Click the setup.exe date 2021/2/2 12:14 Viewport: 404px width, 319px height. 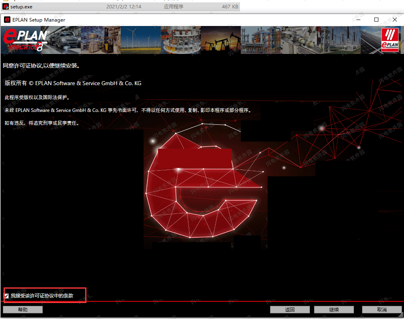point(124,7)
